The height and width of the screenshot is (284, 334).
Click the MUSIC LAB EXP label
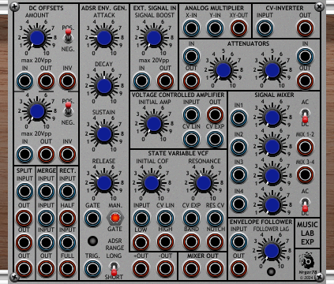(307, 234)
